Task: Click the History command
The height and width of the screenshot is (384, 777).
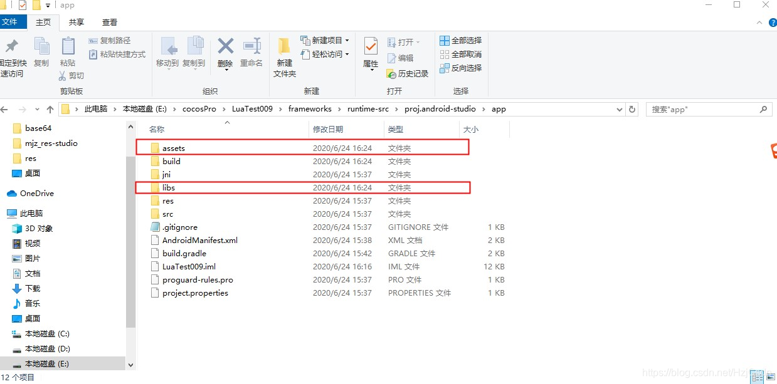Action: [x=408, y=73]
